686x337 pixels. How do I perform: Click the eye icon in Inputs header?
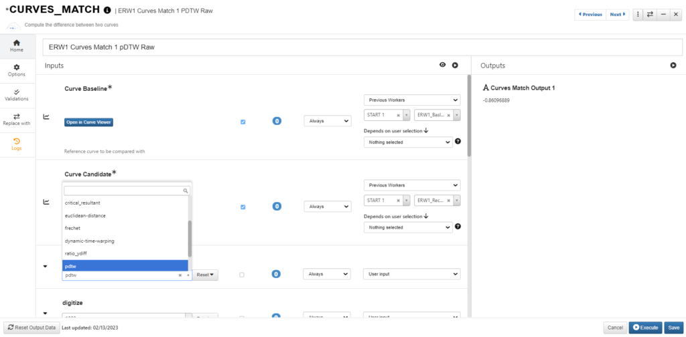(442, 65)
